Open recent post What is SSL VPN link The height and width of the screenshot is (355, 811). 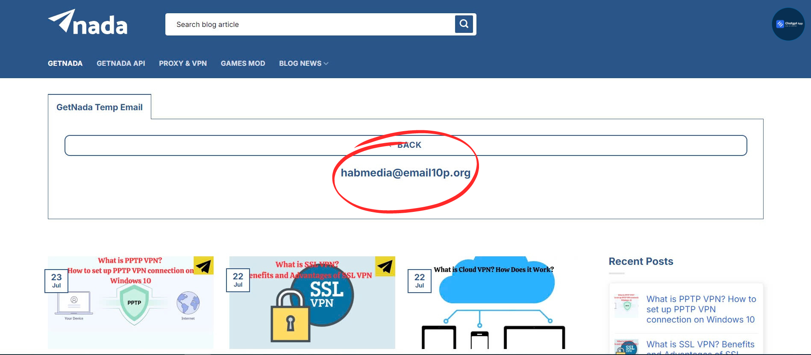tap(701, 348)
